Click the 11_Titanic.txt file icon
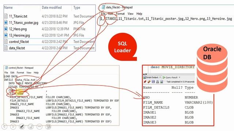234x131 pixels. pos(6,16)
